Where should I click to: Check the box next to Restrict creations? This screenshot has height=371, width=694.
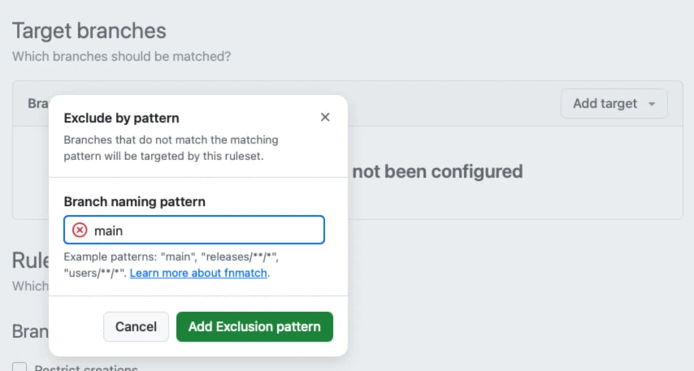click(x=19, y=367)
